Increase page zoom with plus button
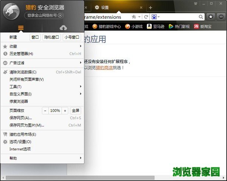Image resolution: width=227 pixels, height=181 pixels. click(x=65, y=111)
